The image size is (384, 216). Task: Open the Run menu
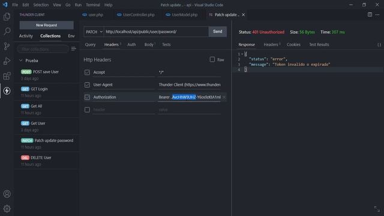coord(78,5)
